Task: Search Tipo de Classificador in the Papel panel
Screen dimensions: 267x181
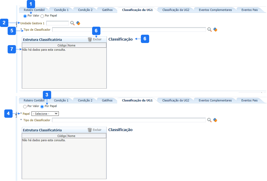Action: click(209, 120)
